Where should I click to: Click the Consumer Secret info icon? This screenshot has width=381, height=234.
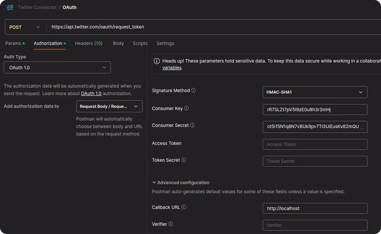click(x=192, y=125)
